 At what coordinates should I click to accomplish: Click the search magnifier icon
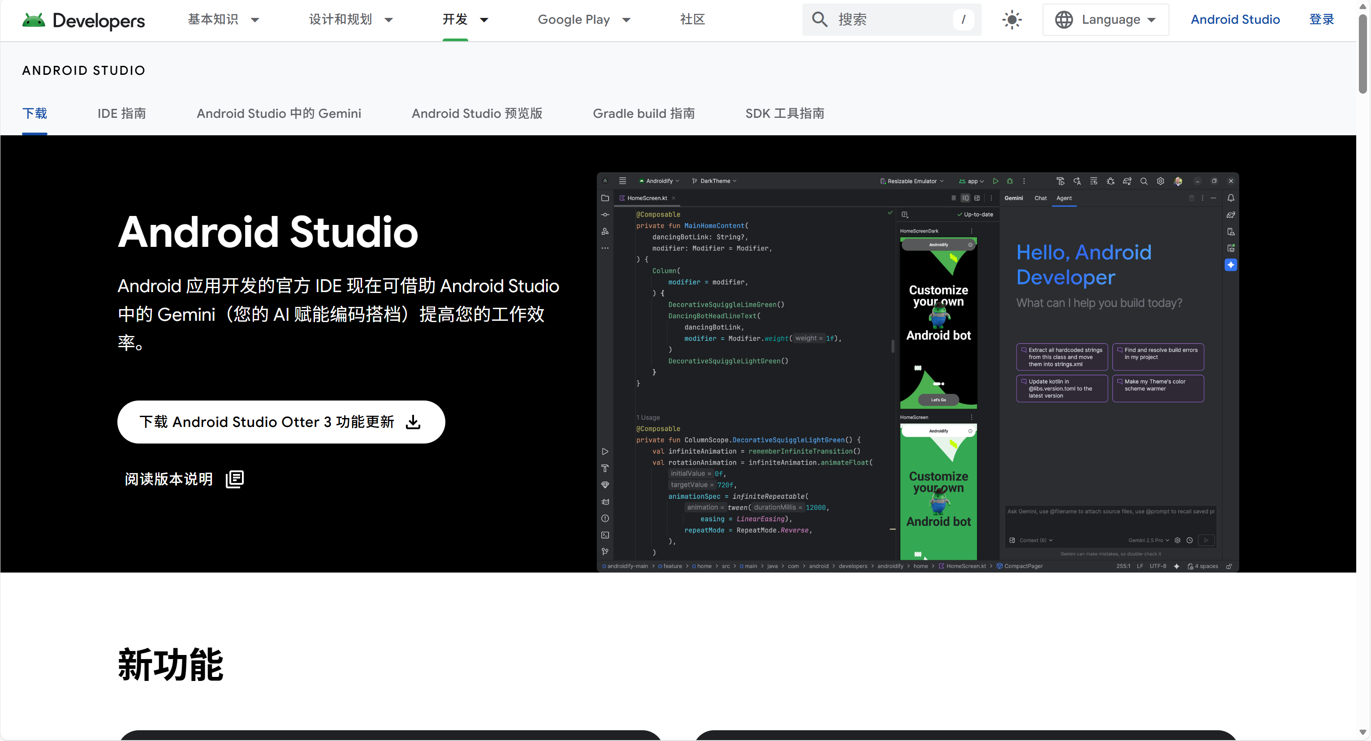819,20
